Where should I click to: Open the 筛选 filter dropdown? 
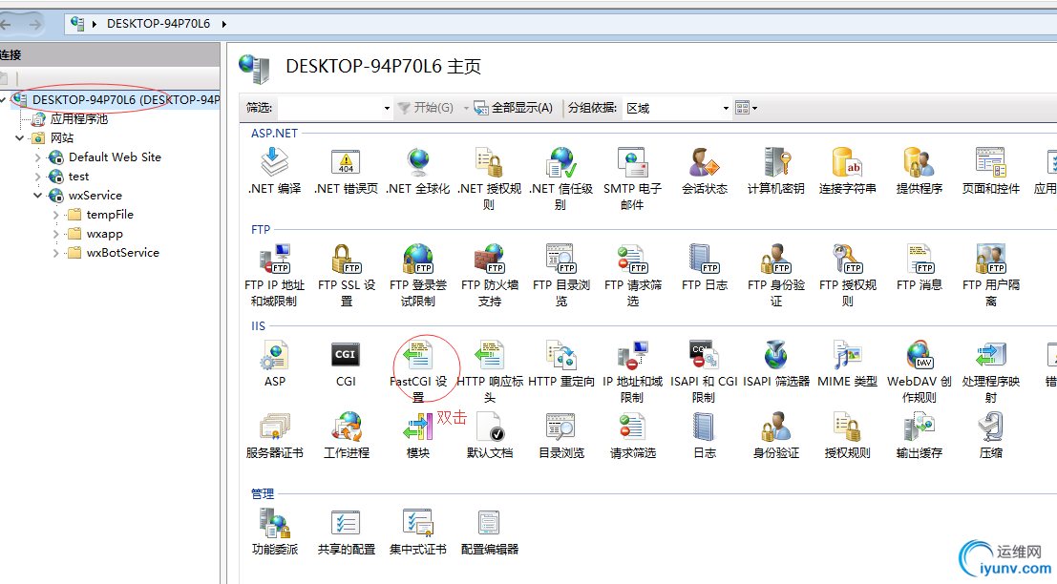(x=387, y=108)
